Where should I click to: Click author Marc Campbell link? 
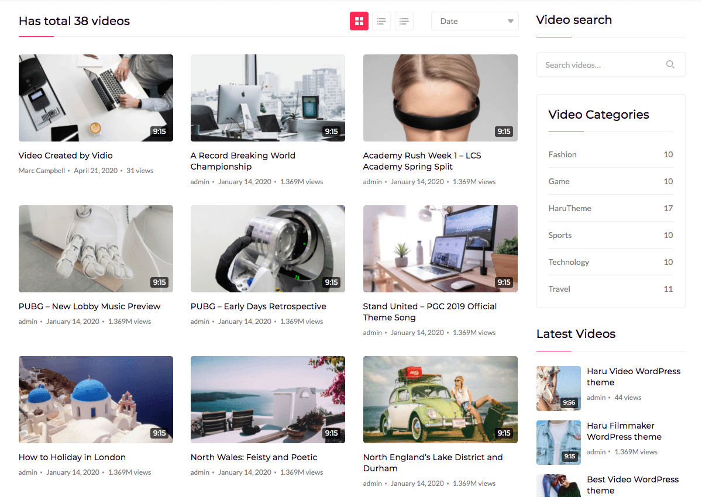pos(42,171)
